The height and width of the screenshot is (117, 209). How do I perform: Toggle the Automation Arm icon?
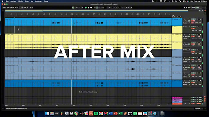pyautogui.click(x=97, y=8)
